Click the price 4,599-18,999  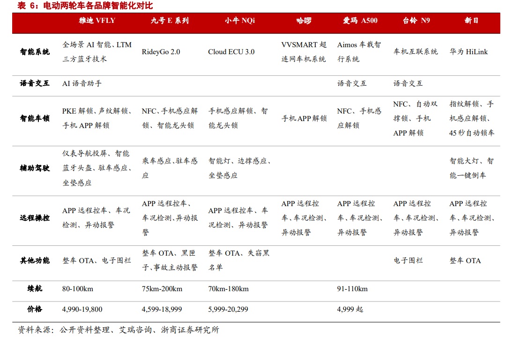[x=162, y=309]
